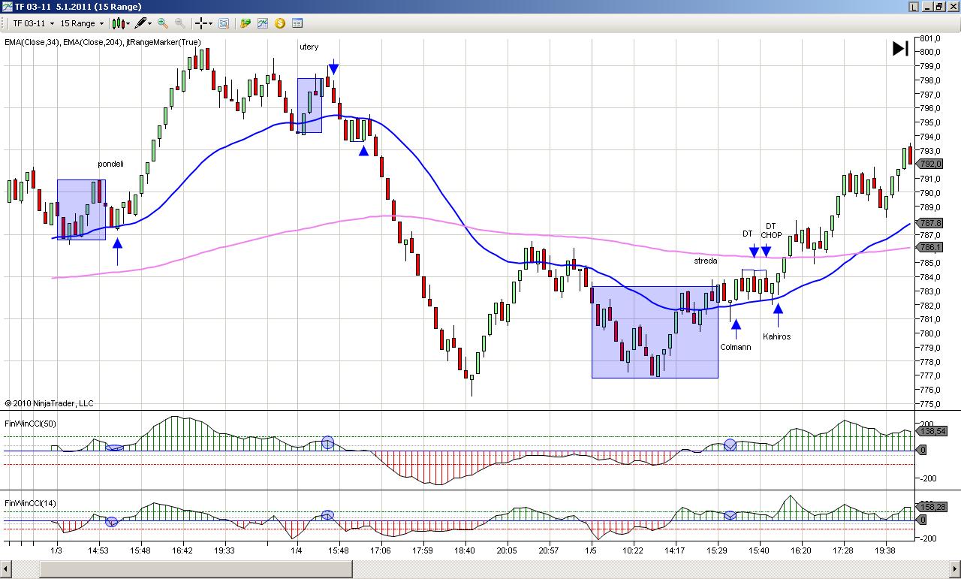Click the zoom in magnifier

tap(163, 23)
